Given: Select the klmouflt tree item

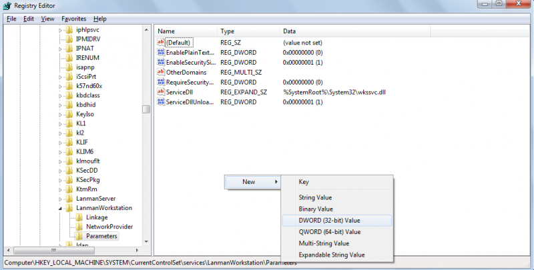Looking at the screenshot, I should coord(88,161).
